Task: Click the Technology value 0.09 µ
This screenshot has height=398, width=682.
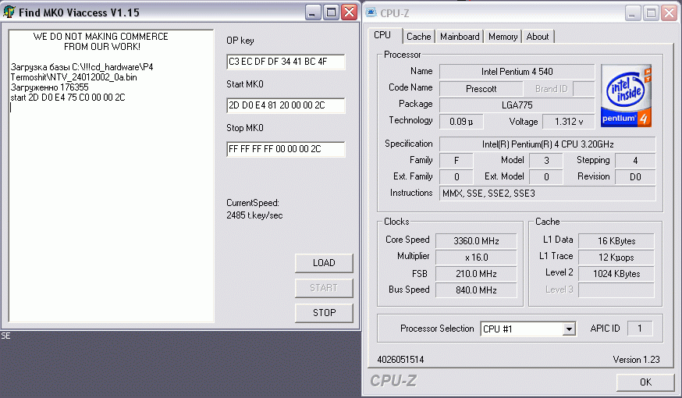Action: pyautogui.click(x=461, y=122)
